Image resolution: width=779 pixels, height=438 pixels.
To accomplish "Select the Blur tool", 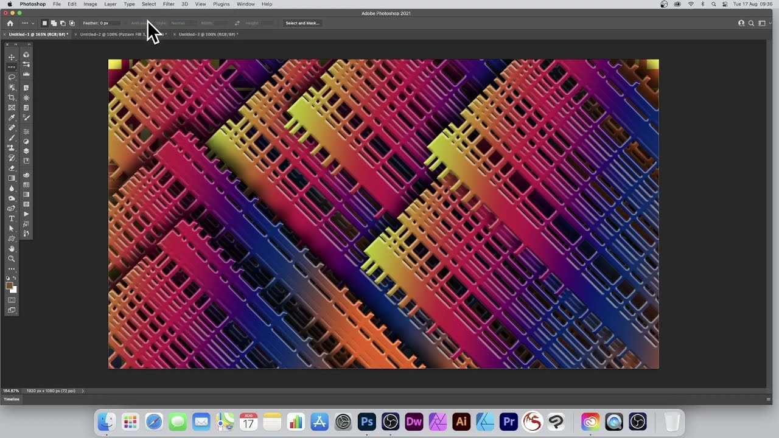I will tap(12, 188).
